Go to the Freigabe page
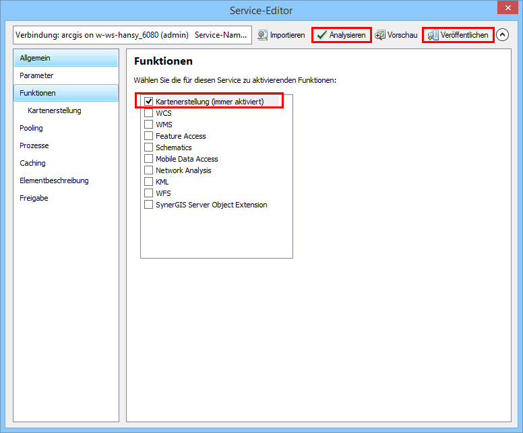 (x=66, y=198)
